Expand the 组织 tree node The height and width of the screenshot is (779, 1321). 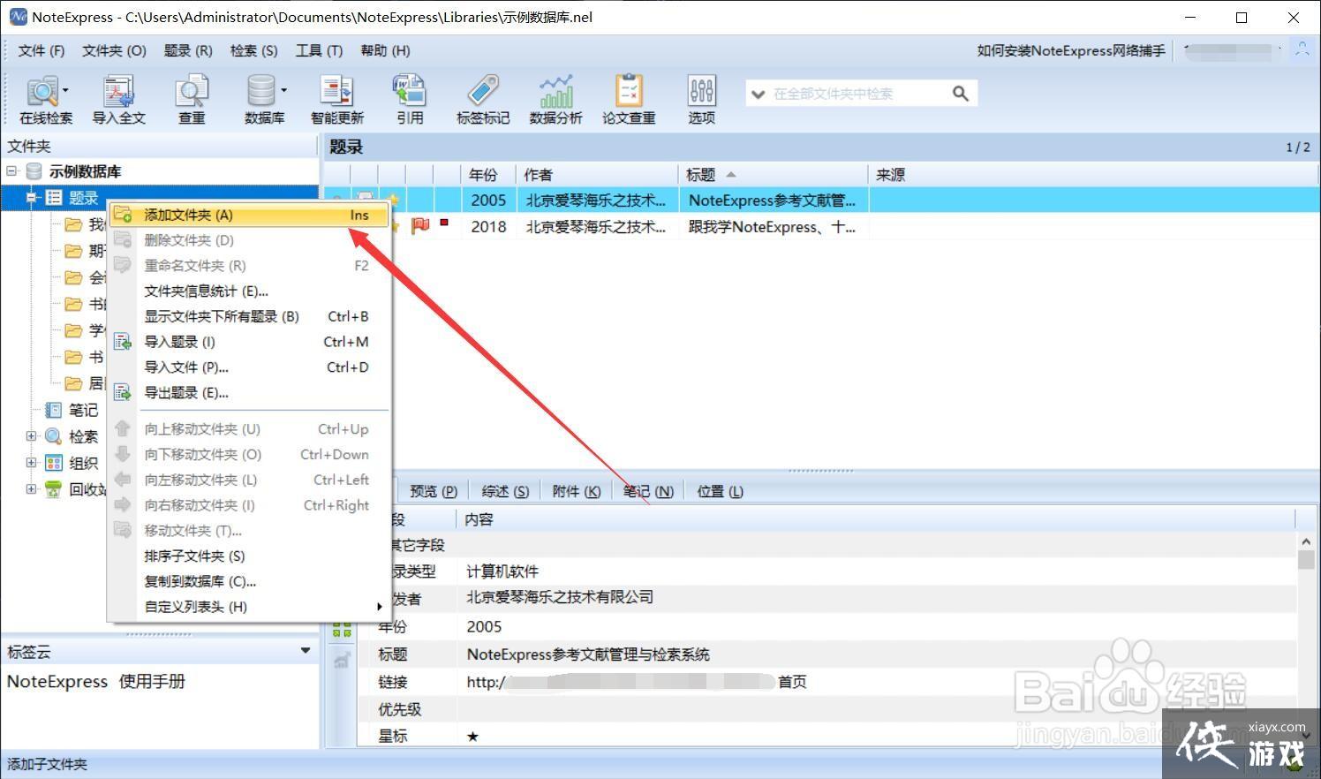[x=32, y=463]
